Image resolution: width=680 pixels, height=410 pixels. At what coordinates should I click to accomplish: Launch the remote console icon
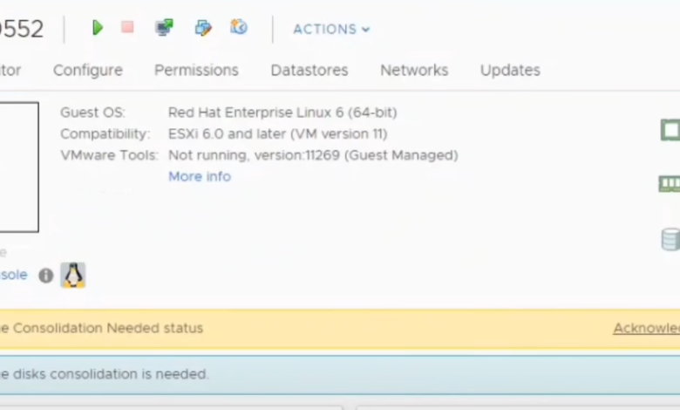(x=164, y=28)
